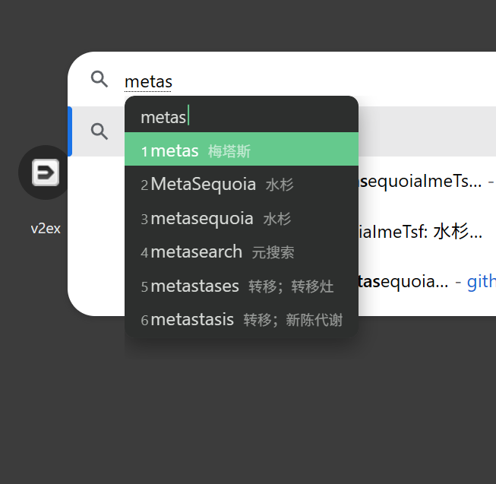Select candidate 5 metastases
Viewport: 496px width, 484px height.
click(x=242, y=286)
